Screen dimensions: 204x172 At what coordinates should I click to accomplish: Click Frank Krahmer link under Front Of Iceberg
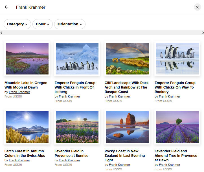point(69,96)
